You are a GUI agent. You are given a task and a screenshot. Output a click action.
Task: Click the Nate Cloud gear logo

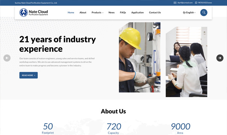tap(24, 12)
